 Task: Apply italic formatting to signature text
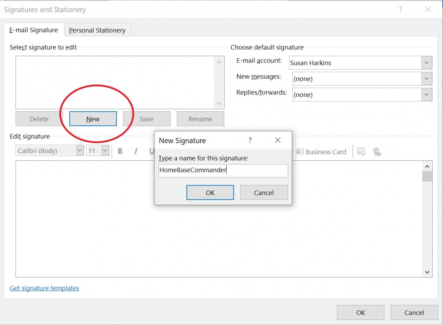(136, 151)
